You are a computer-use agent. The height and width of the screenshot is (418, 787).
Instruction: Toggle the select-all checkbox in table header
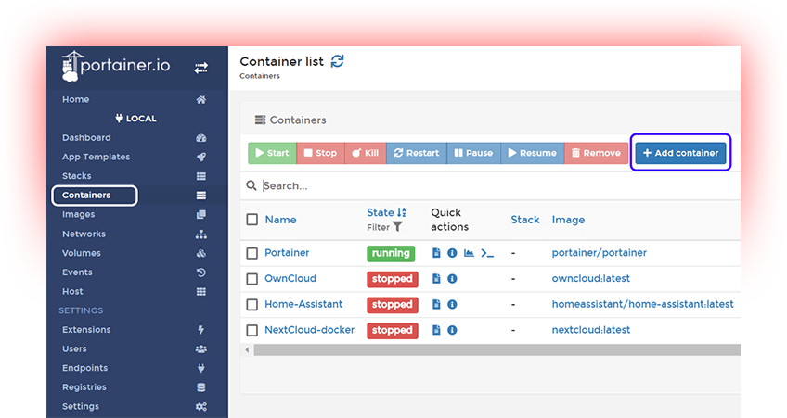(x=252, y=220)
